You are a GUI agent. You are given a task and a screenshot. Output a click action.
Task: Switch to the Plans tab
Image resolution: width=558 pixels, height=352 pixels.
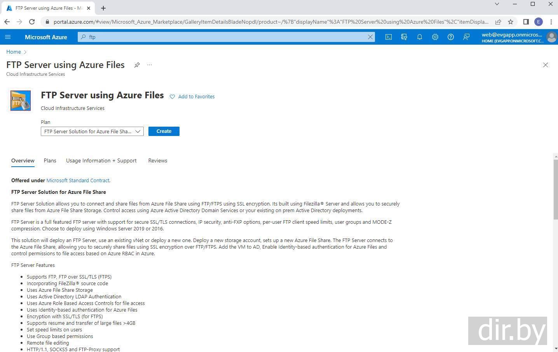pos(50,160)
